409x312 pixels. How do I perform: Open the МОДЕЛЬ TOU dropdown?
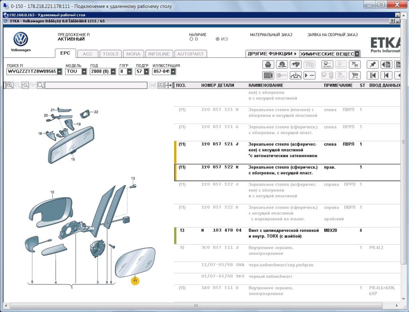tap(84, 71)
